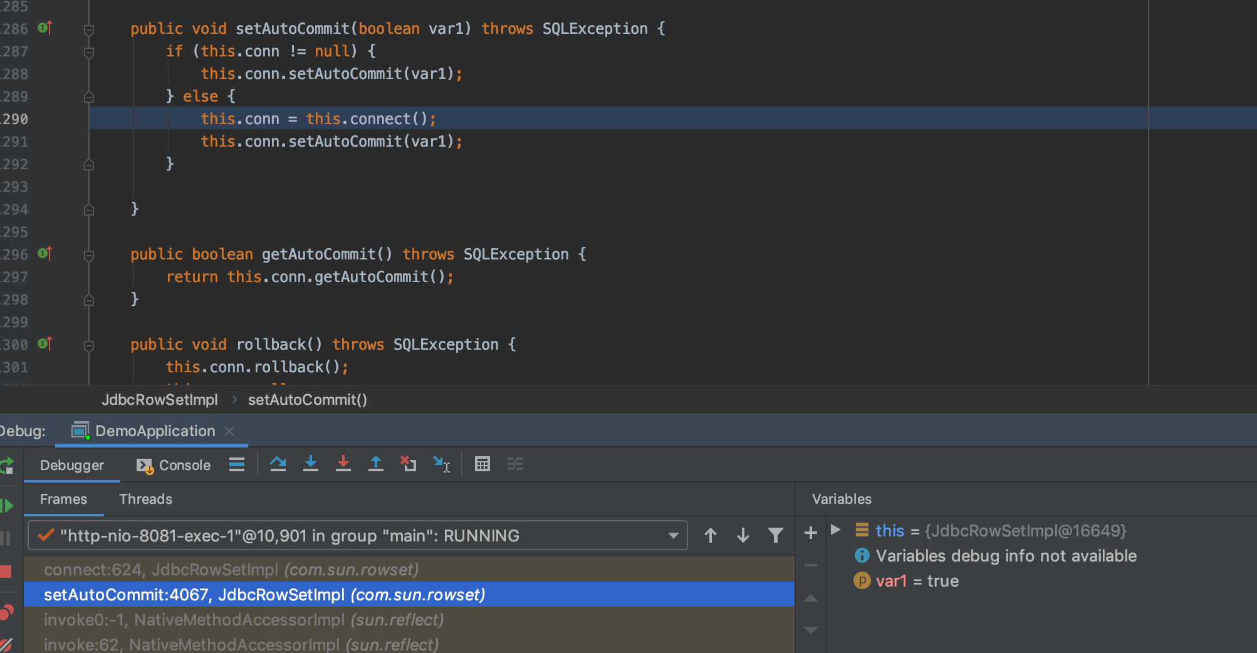
Task: Click the Resume Program icon
Action: pos(7,506)
